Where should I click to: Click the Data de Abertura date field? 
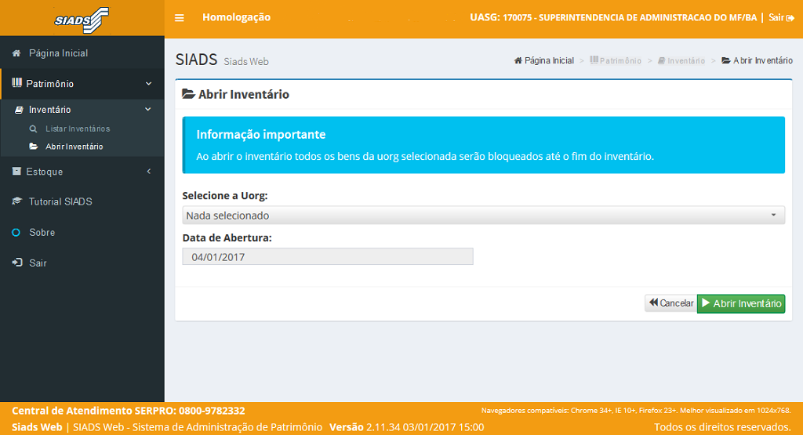point(328,256)
